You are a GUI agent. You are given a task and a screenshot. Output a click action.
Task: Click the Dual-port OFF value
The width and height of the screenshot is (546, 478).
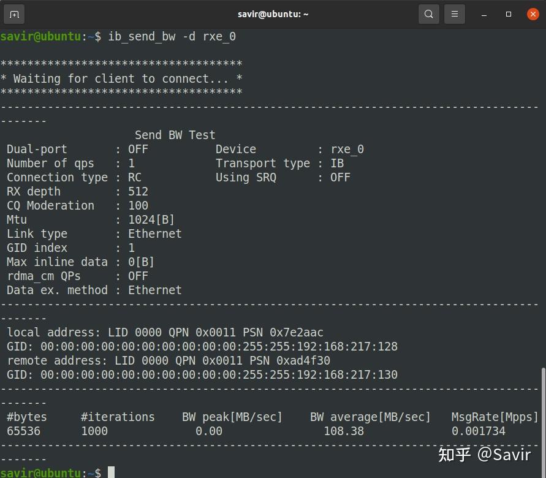tap(138, 150)
